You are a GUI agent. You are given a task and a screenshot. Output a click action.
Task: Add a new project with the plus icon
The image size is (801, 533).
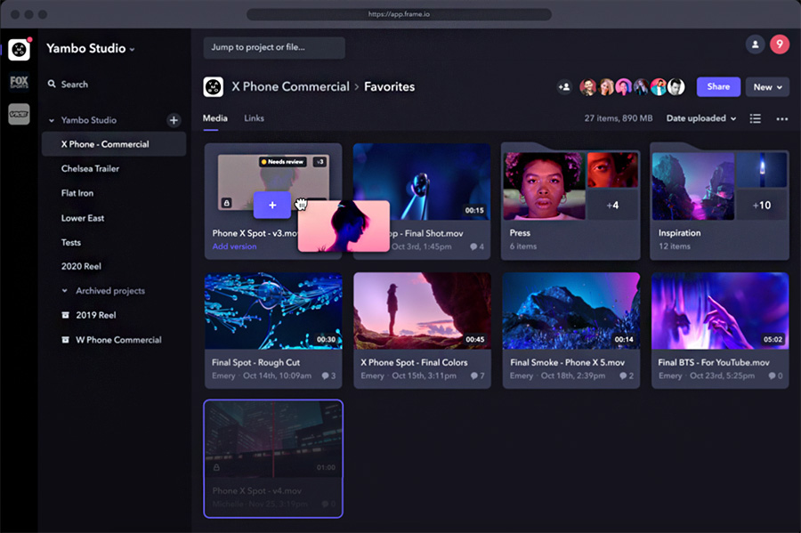click(174, 120)
